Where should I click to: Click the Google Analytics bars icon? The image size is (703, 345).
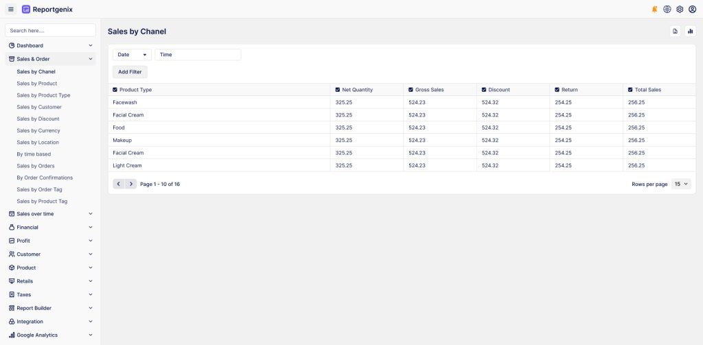click(12, 335)
